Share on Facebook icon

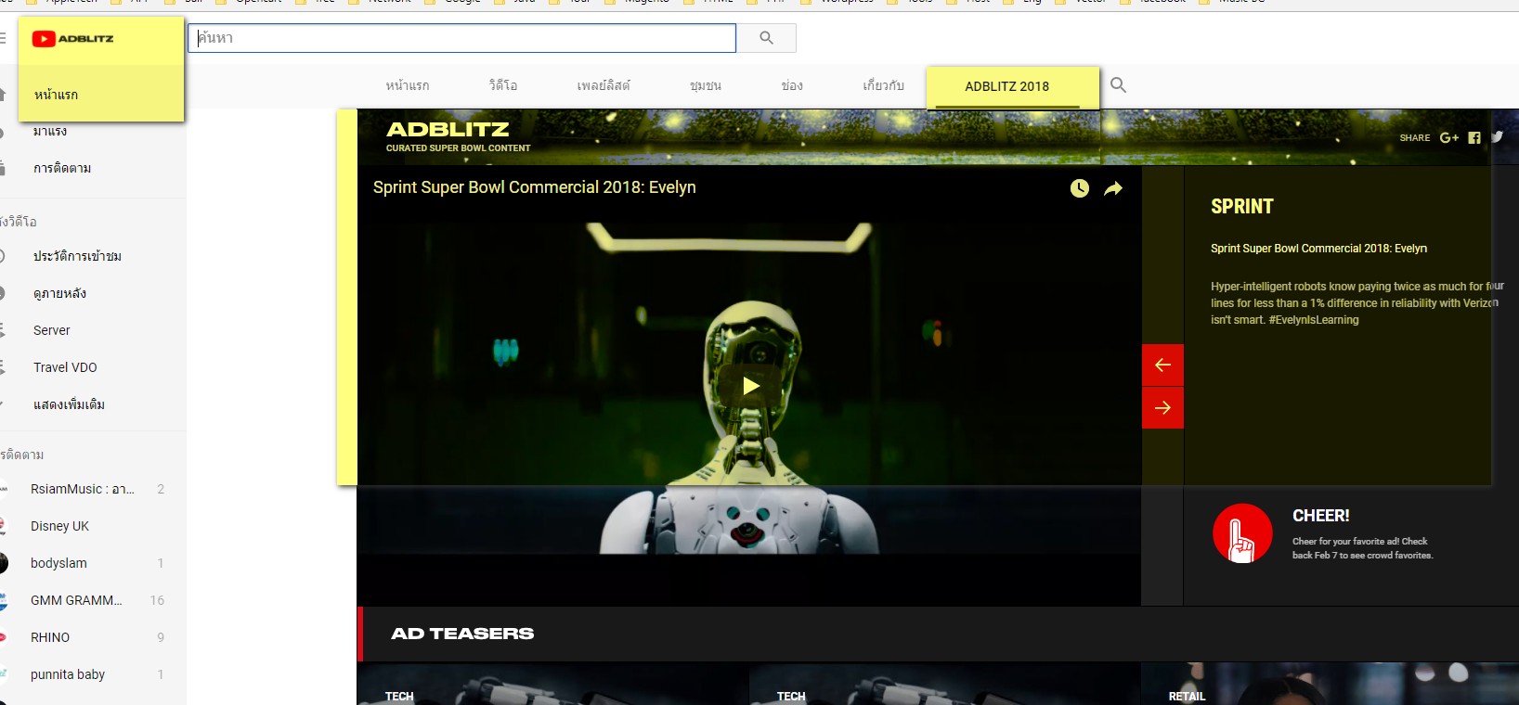click(x=1474, y=137)
